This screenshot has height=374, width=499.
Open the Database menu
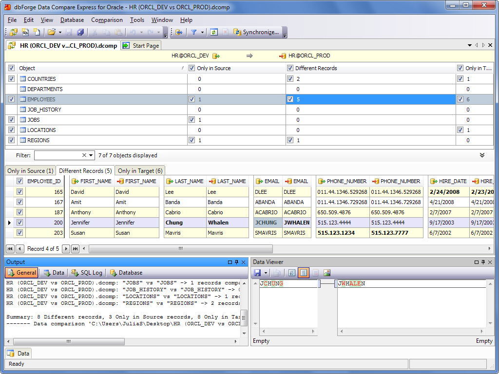72,20
